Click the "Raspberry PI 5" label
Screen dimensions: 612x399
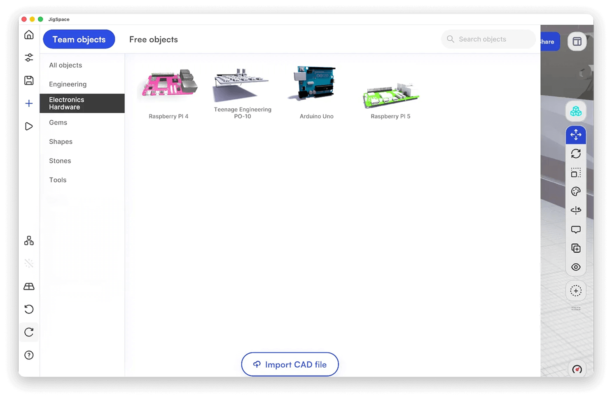pyautogui.click(x=390, y=117)
